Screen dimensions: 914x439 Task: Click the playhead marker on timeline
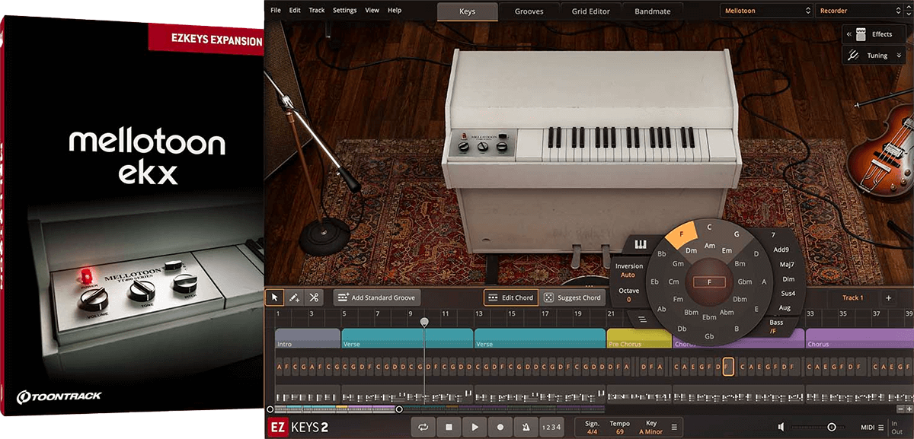(424, 323)
